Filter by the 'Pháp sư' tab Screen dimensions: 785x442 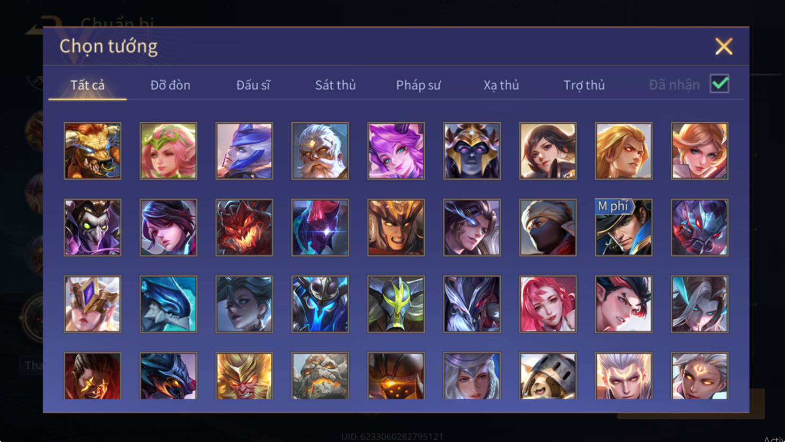tap(418, 85)
